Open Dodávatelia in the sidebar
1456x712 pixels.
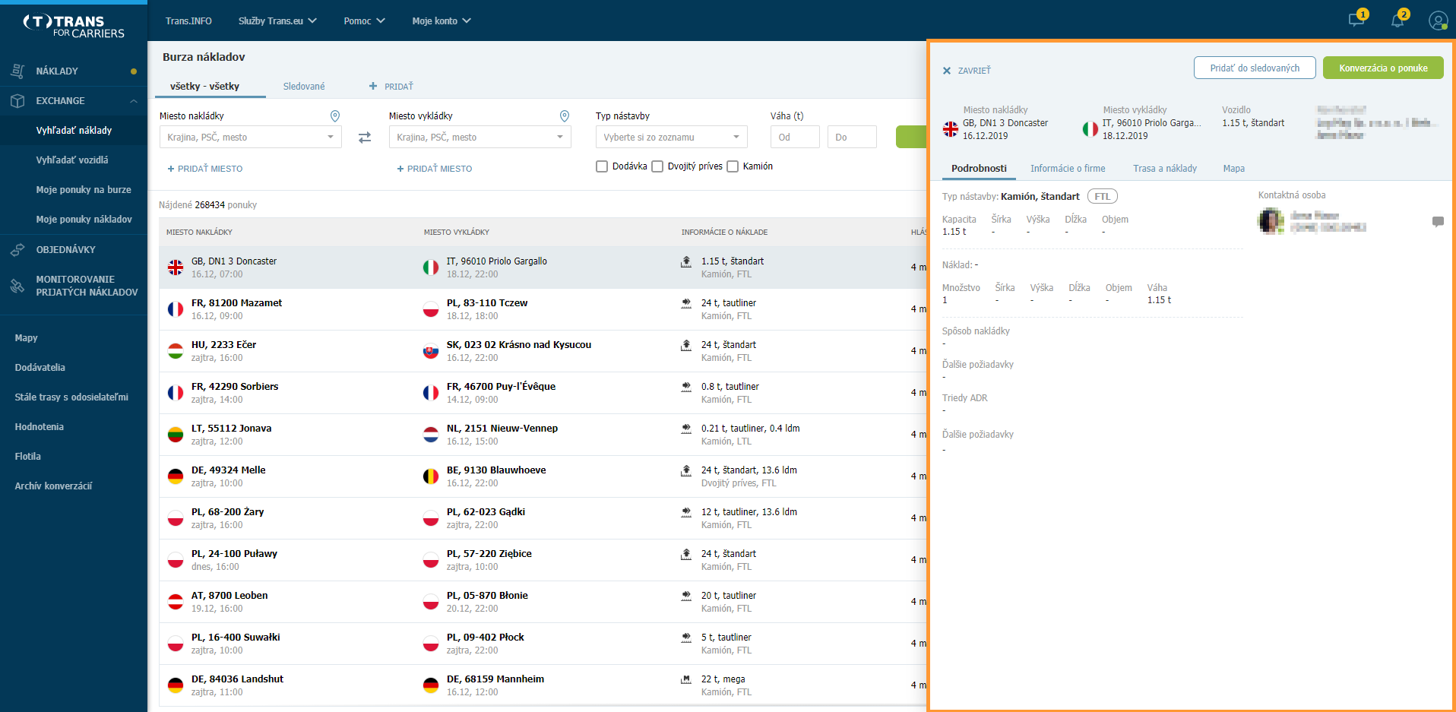pyautogui.click(x=40, y=368)
